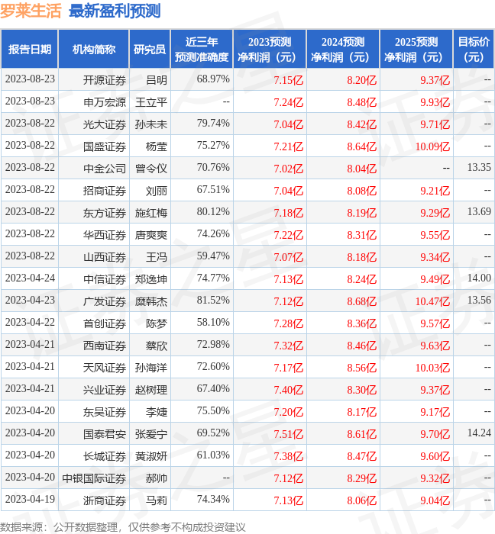Click the 2024预测净利润 column header

point(343,49)
